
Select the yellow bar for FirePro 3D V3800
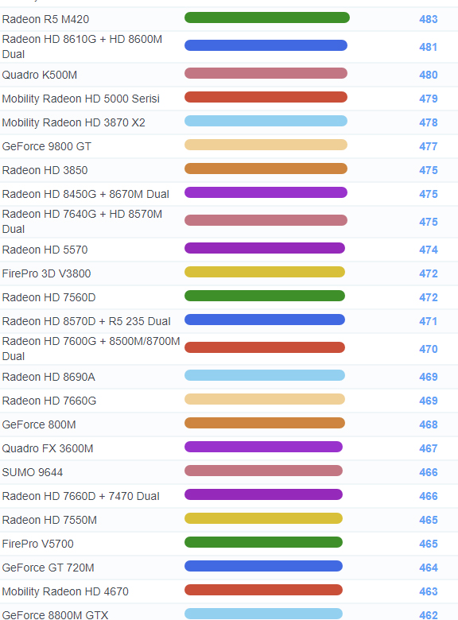[x=265, y=272]
